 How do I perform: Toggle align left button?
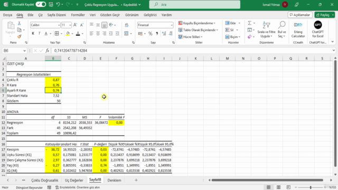click(x=91, y=33)
